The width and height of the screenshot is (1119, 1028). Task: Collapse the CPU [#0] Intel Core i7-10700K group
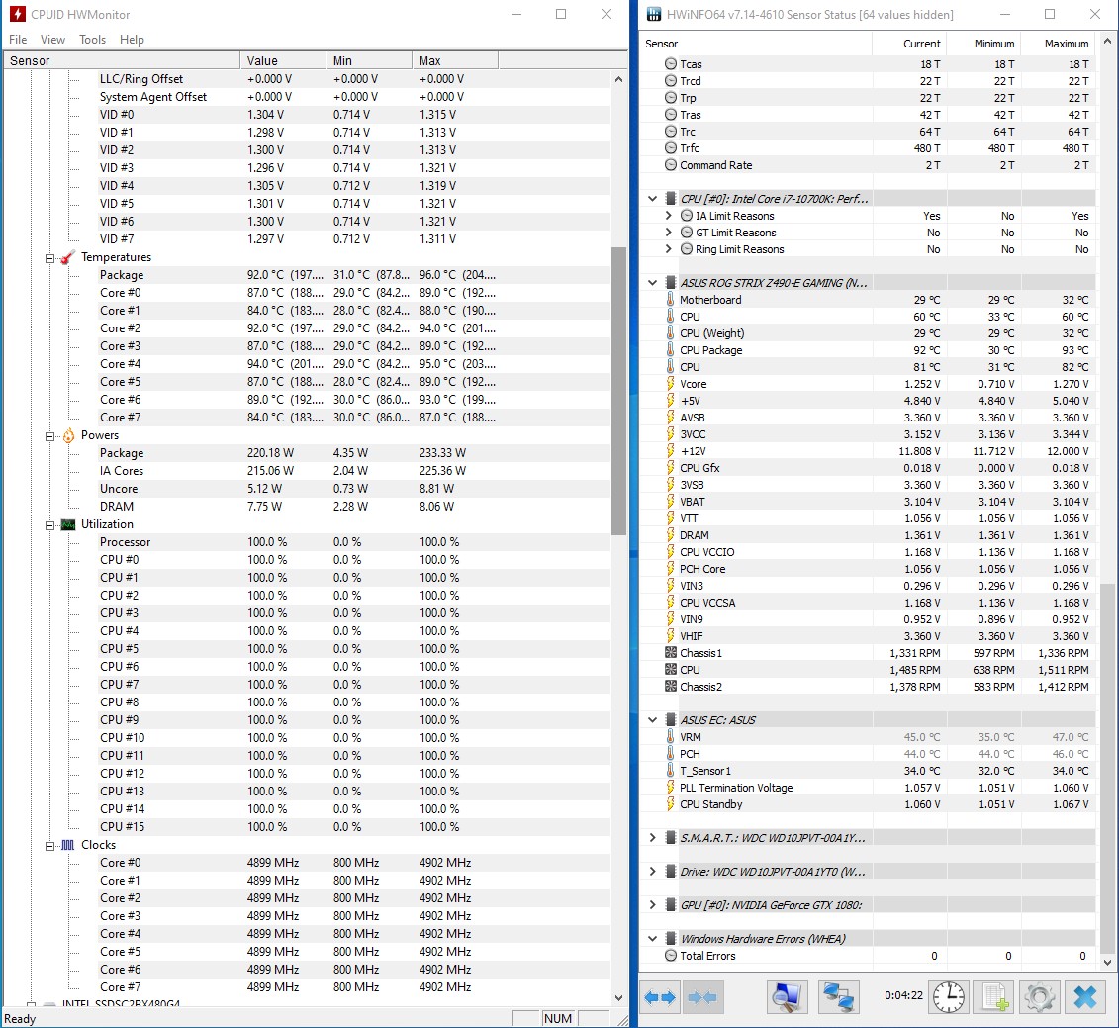coord(652,199)
